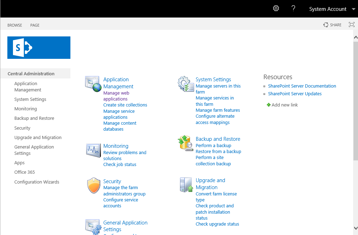
Task: Click the General Application Settings icon
Action: pos(94,227)
